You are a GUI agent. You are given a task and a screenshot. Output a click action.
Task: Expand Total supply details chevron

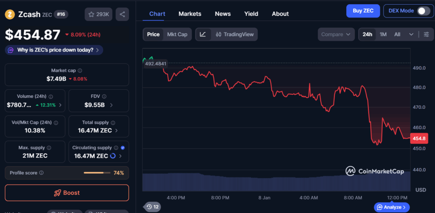(116, 131)
